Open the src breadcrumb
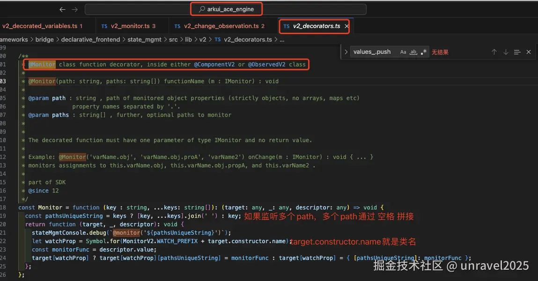 click(173, 39)
